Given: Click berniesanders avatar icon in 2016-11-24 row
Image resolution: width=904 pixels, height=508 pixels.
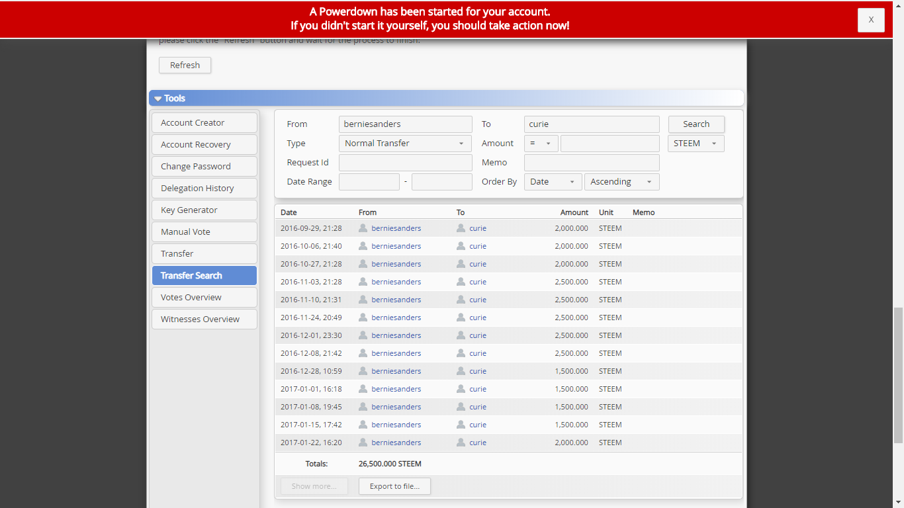Looking at the screenshot, I should (x=363, y=317).
